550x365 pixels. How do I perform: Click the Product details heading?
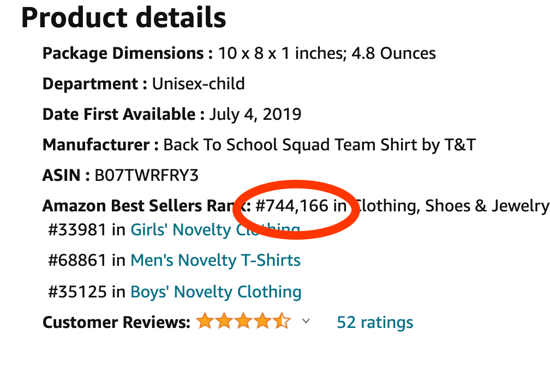pos(123,17)
